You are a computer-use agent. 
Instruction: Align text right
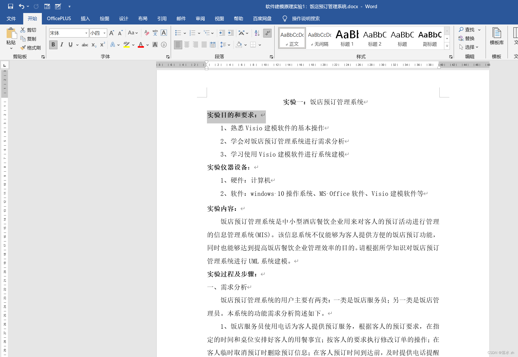click(195, 45)
